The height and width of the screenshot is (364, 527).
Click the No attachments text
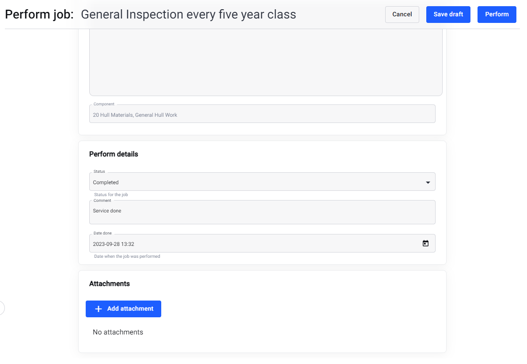point(118,332)
